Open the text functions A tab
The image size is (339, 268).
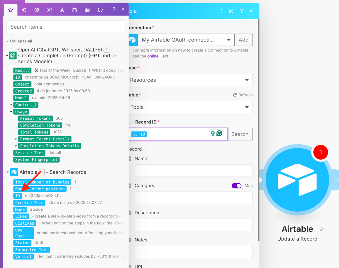tap(62, 10)
